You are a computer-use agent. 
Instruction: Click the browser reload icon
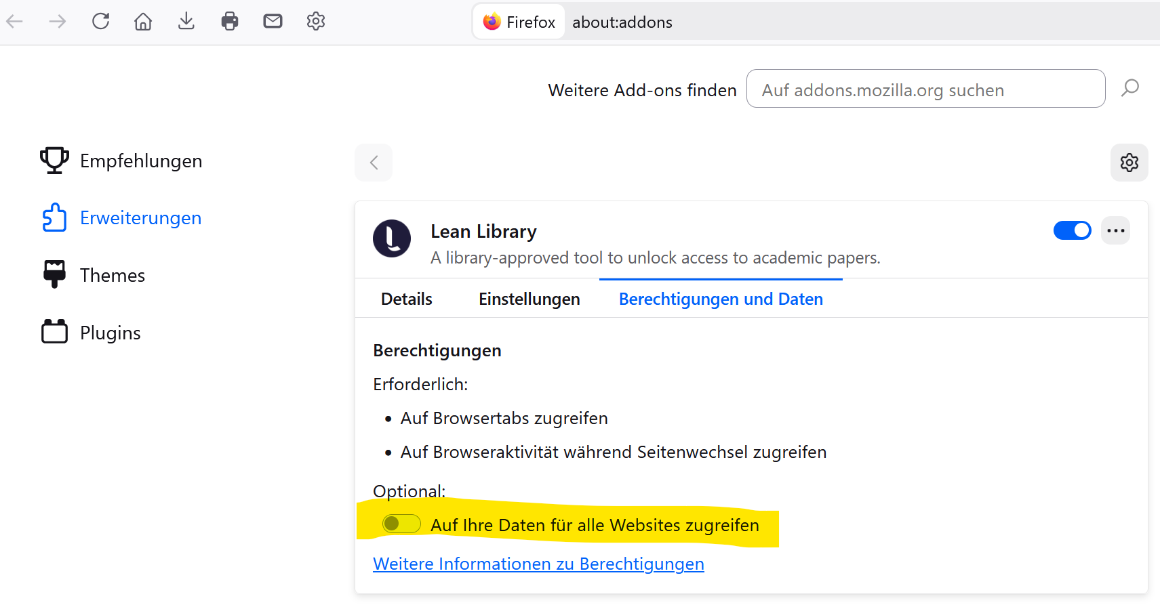tap(100, 22)
